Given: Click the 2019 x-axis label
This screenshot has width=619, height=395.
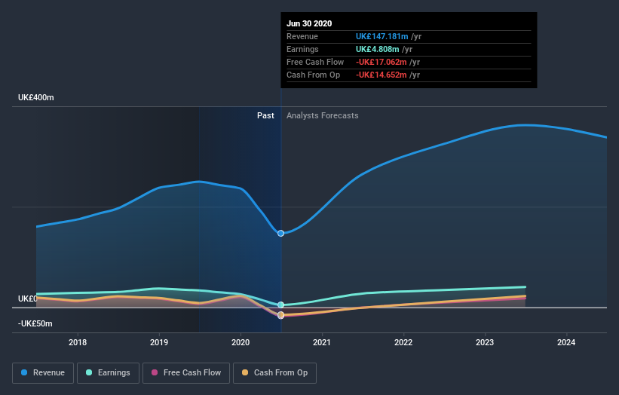Looking at the screenshot, I should click(159, 342).
